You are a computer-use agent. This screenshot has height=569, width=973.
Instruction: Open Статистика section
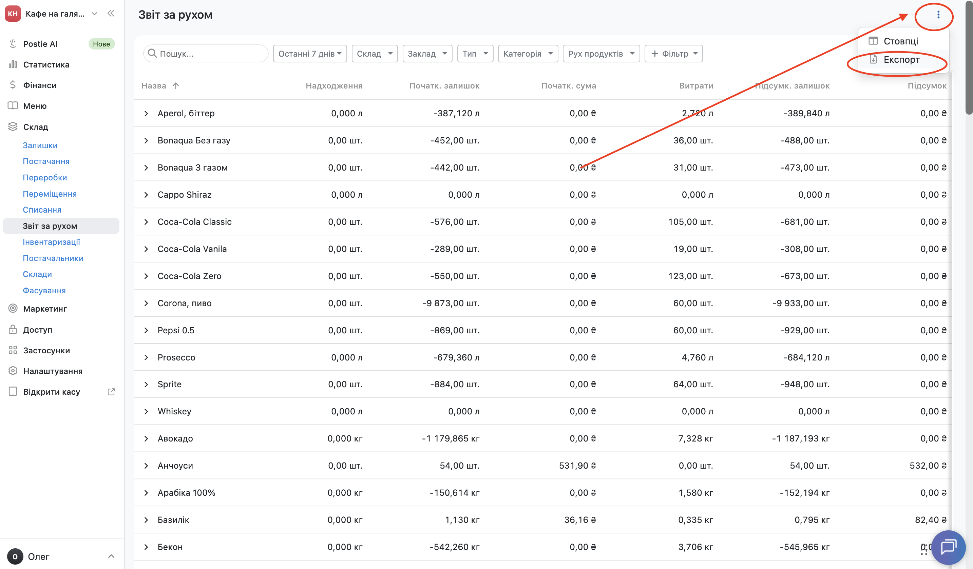(x=46, y=64)
